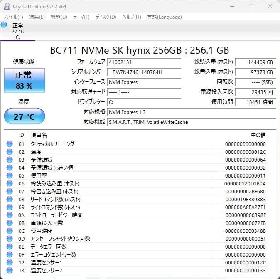Click the 総読込量 value 144409 GB
The height and width of the screenshot is (279, 280).
coord(255,62)
